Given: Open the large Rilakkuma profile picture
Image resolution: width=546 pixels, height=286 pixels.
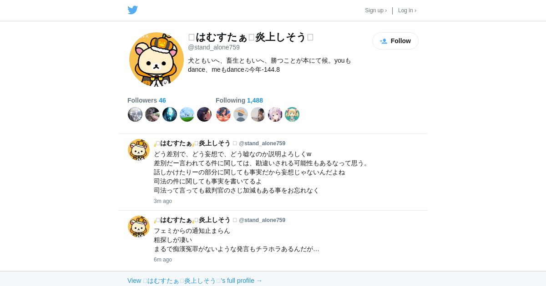Looking at the screenshot, I should tap(157, 59).
